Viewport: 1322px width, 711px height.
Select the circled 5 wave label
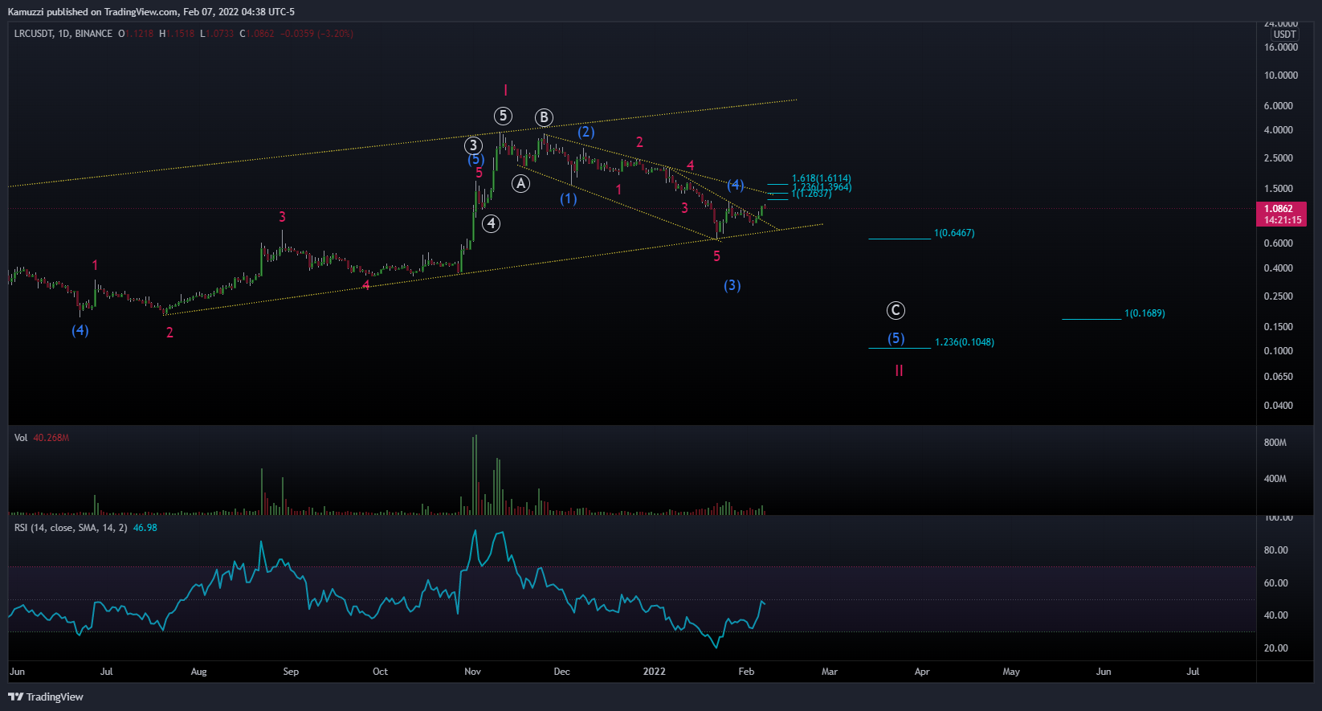(503, 116)
